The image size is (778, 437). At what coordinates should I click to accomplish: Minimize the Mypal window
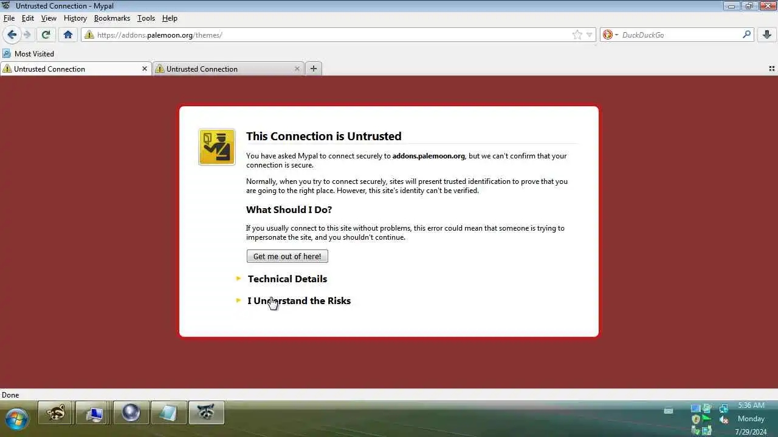coord(732,5)
